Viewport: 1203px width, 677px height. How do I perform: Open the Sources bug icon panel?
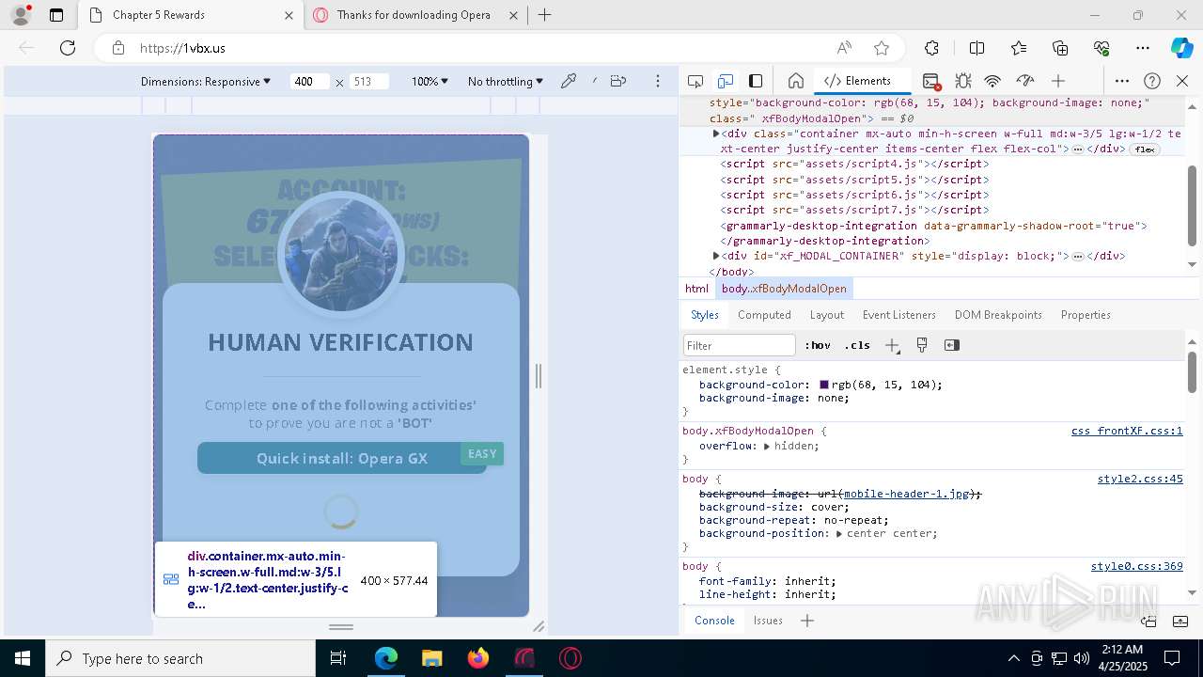coord(962,81)
